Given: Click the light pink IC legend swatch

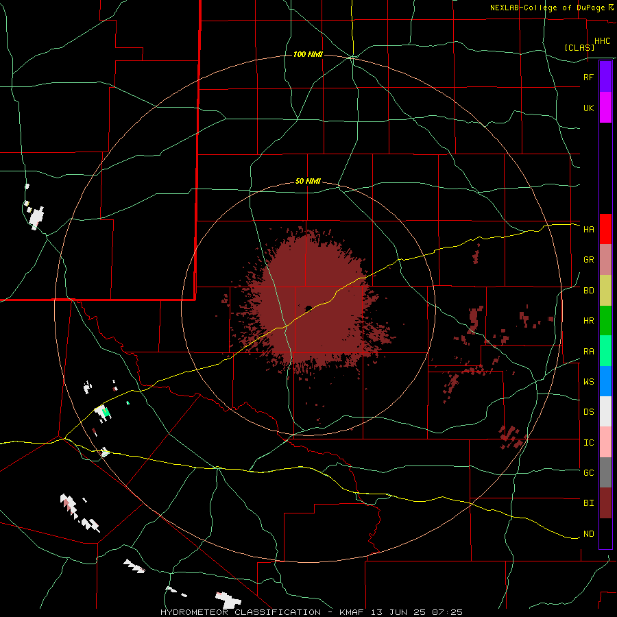Looking at the screenshot, I should pos(605,442).
